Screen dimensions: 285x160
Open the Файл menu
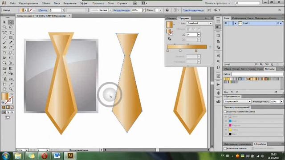pyautogui.click(x=12, y=3)
